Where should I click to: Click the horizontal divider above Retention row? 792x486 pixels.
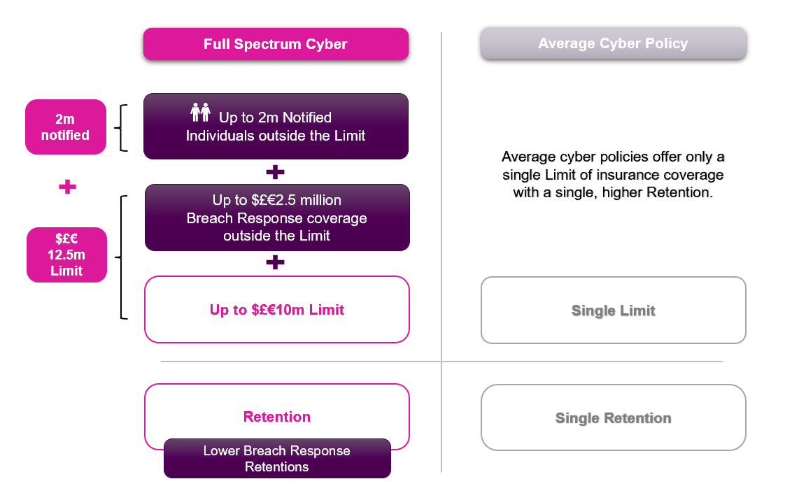click(x=442, y=362)
